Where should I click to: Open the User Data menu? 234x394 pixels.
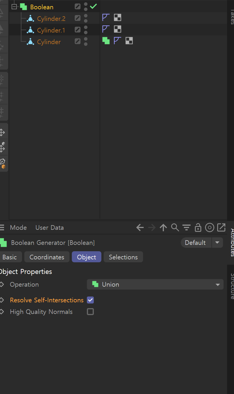pos(50,228)
